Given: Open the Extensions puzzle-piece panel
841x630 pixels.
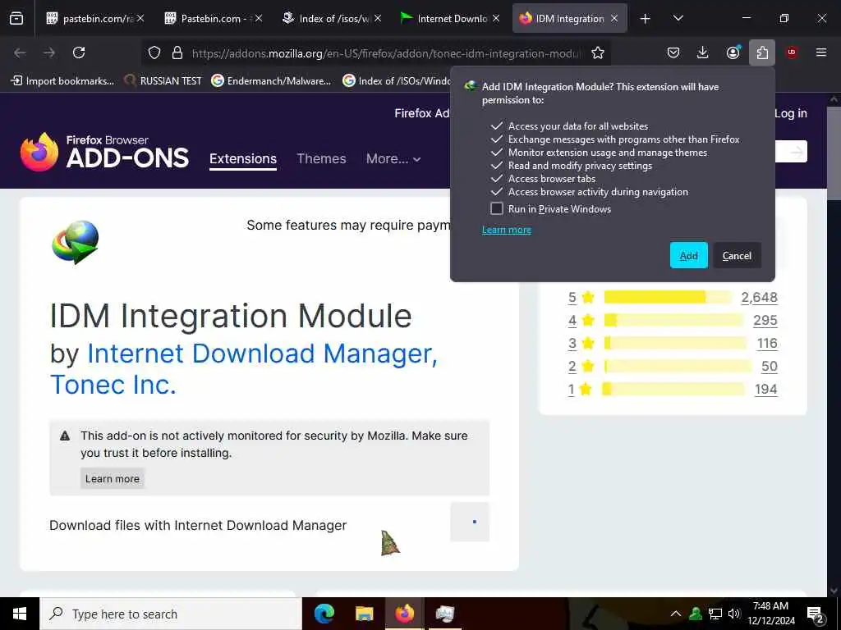Looking at the screenshot, I should click(x=762, y=52).
